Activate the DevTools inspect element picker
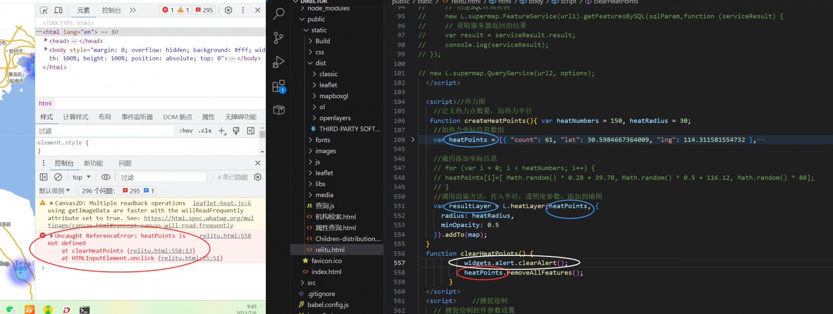The image size is (833, 314). point(44,10)
